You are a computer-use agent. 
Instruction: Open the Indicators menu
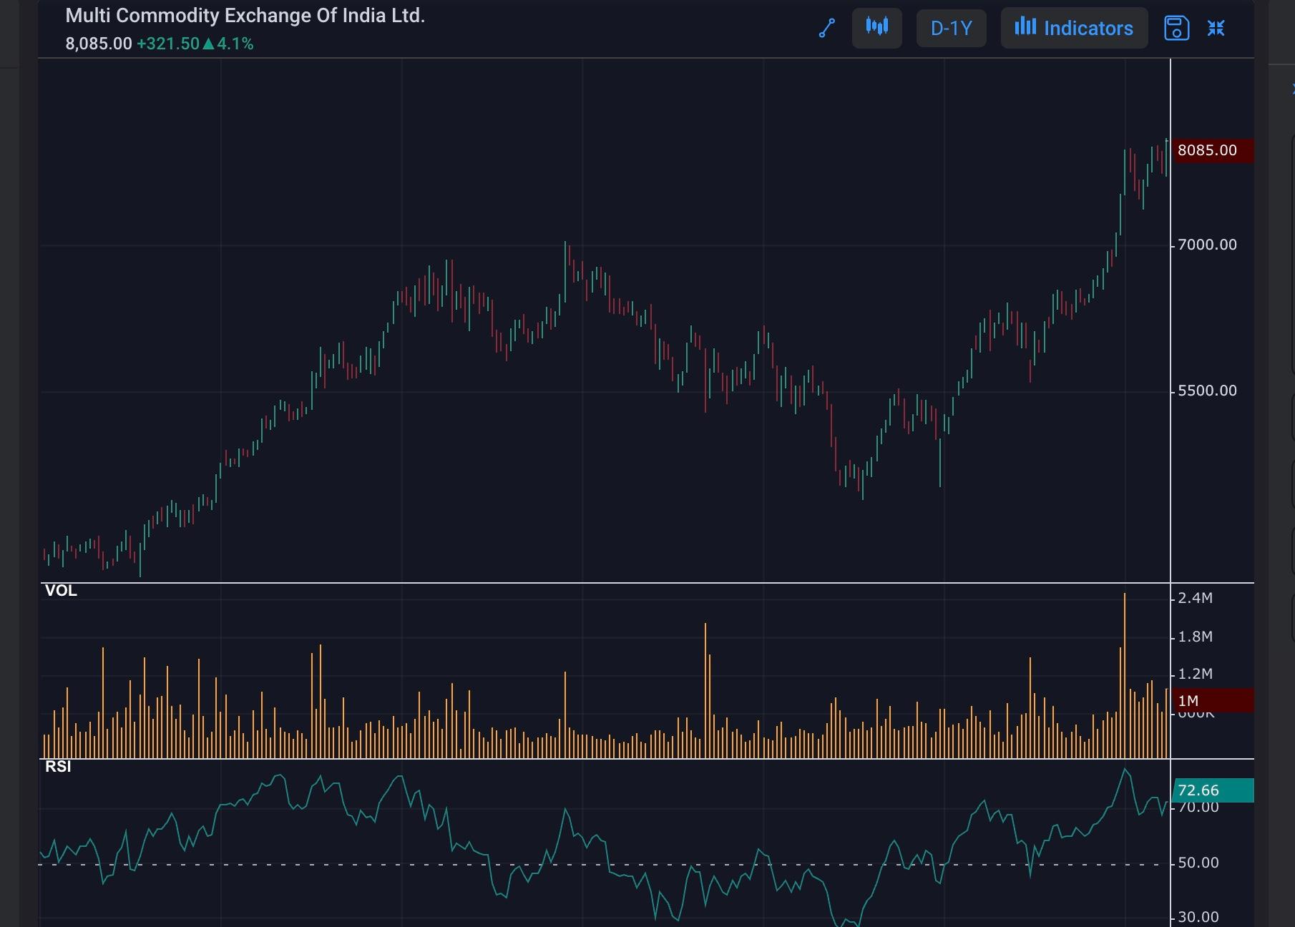tap(1074, 28)
